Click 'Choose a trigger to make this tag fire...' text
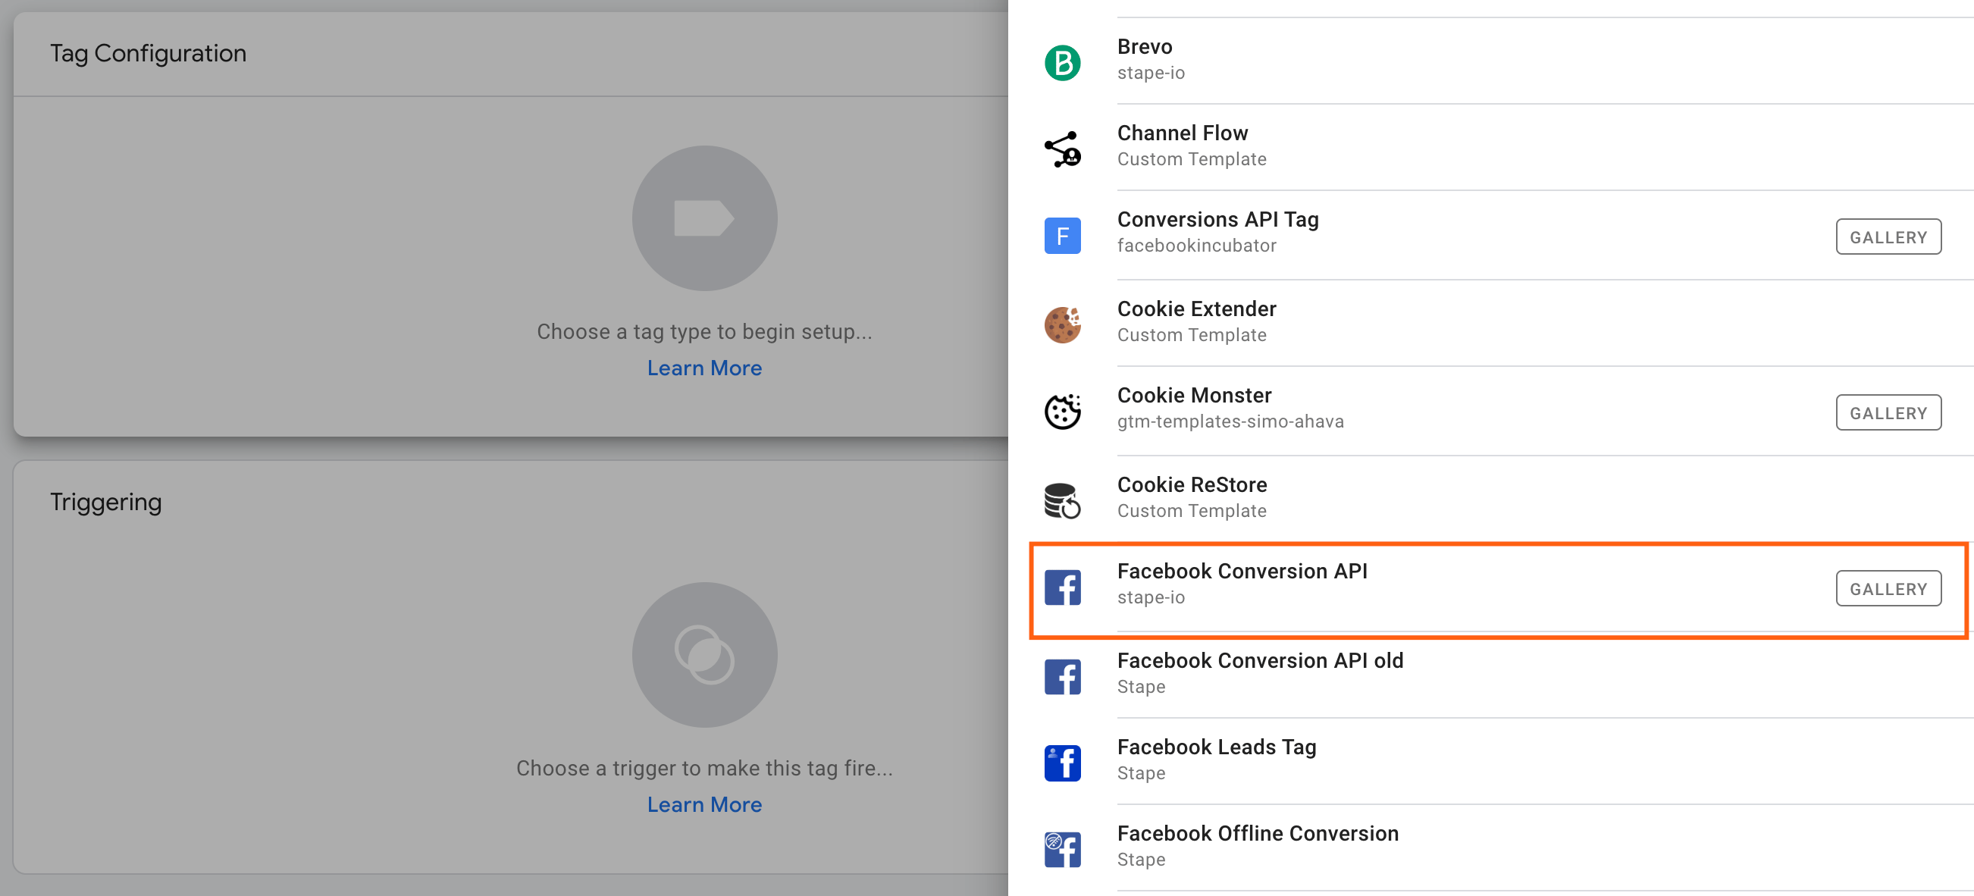 click(x=704, y=767)
